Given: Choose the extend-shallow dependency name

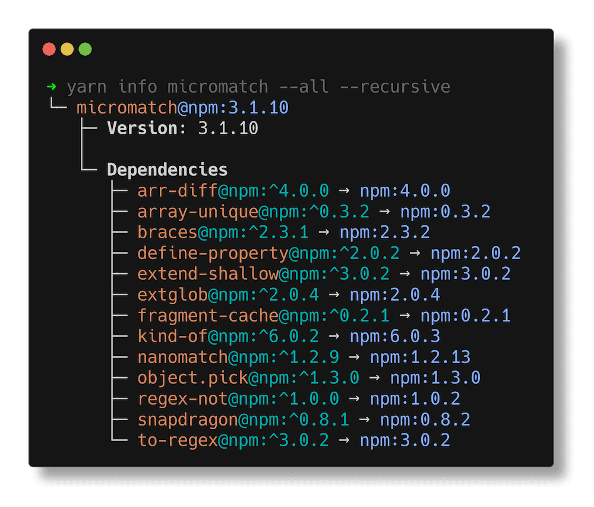Looking at the screenshot, I should click(207, 274).
